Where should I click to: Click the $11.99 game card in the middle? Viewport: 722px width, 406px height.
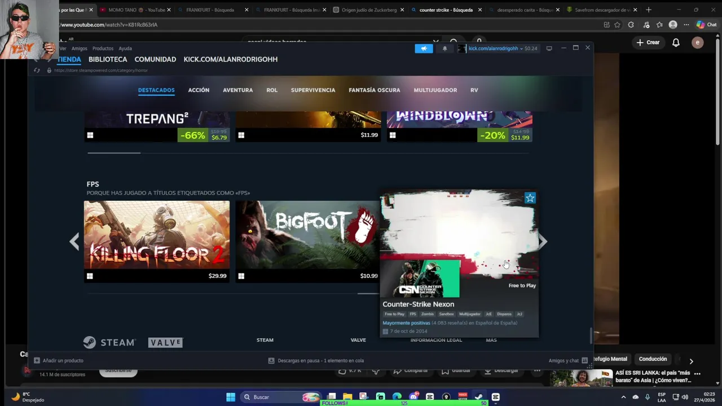(x=308, y=127)
